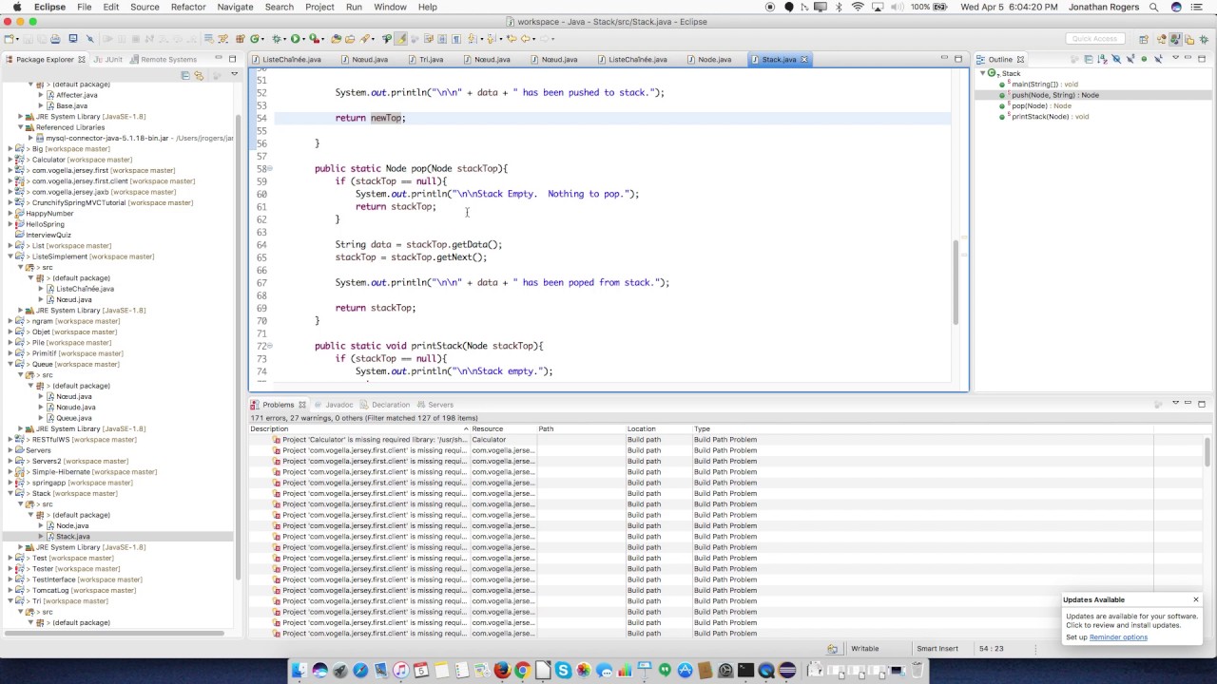This screenshot has width=1217, height=684.
Task: Select Node.java under Stack project
Action: tap(71, 525)
